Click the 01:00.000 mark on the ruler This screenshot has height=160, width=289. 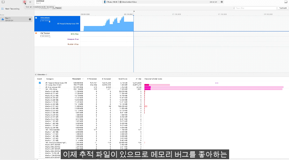(x=176, y=14)
